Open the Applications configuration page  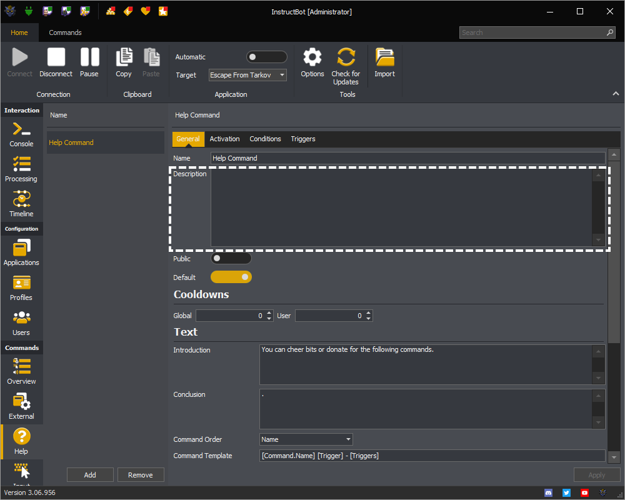pyautogui.click(x=21, y=252)
